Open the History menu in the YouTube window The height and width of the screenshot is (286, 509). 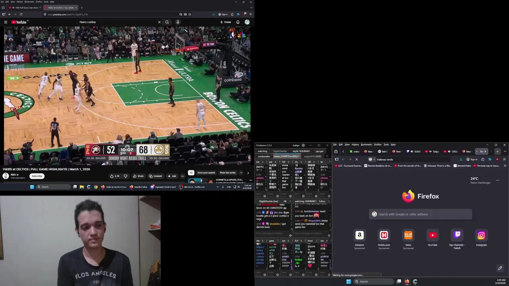click(x=19, y=2)
